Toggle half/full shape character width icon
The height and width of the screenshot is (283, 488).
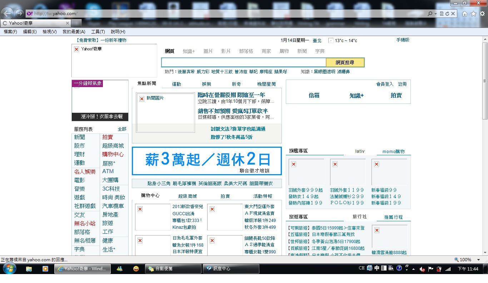coord(384,268)
